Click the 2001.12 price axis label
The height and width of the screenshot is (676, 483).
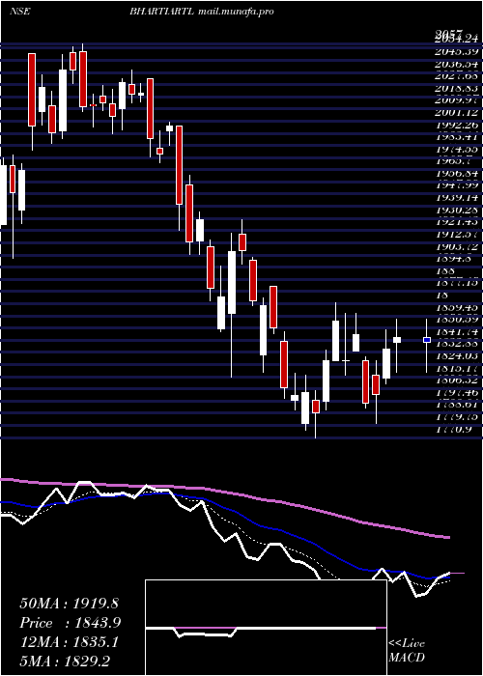click(457, 113)
